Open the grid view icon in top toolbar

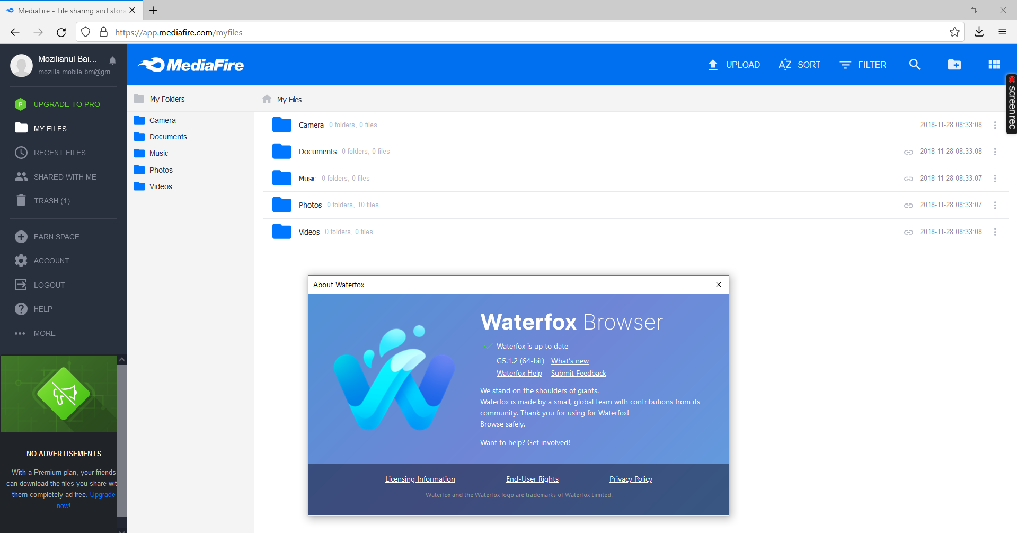(994, 64)
